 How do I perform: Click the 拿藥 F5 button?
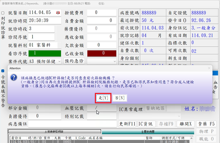pos(206,124)
